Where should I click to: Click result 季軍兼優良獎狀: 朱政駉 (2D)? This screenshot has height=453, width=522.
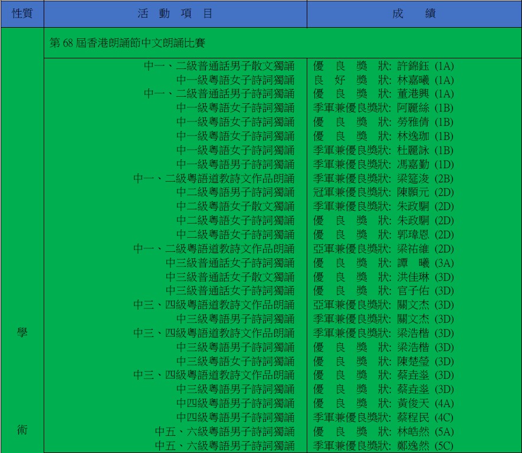pos(383,206)
